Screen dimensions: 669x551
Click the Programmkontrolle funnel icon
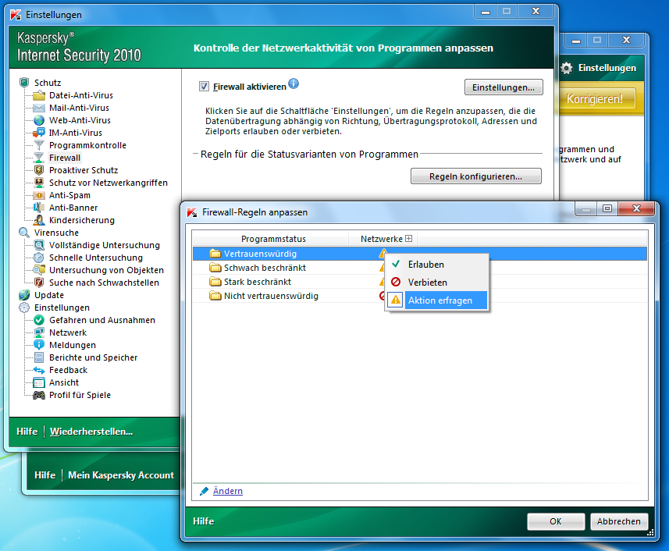(39, 145)
